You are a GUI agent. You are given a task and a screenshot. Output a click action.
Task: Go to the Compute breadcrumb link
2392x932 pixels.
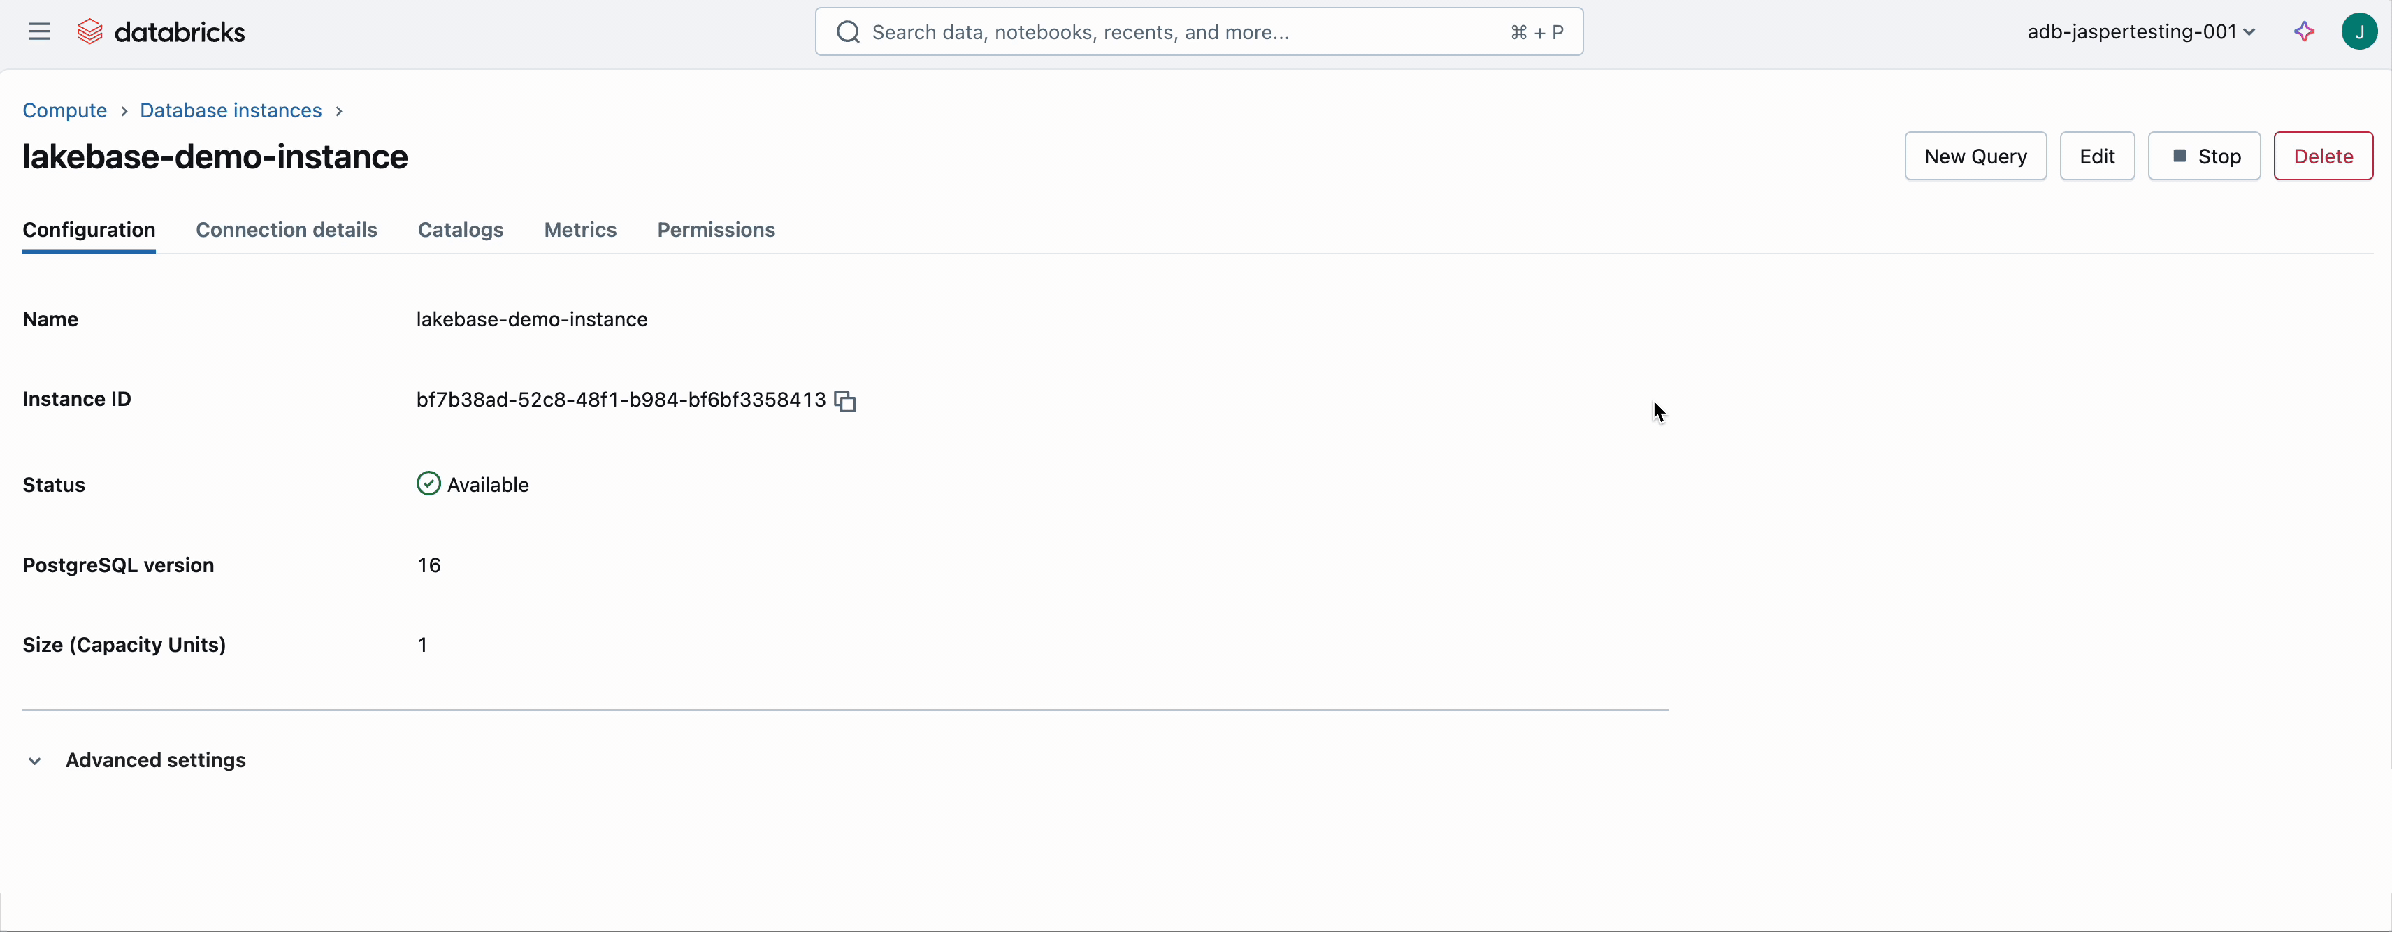(65, 110)
